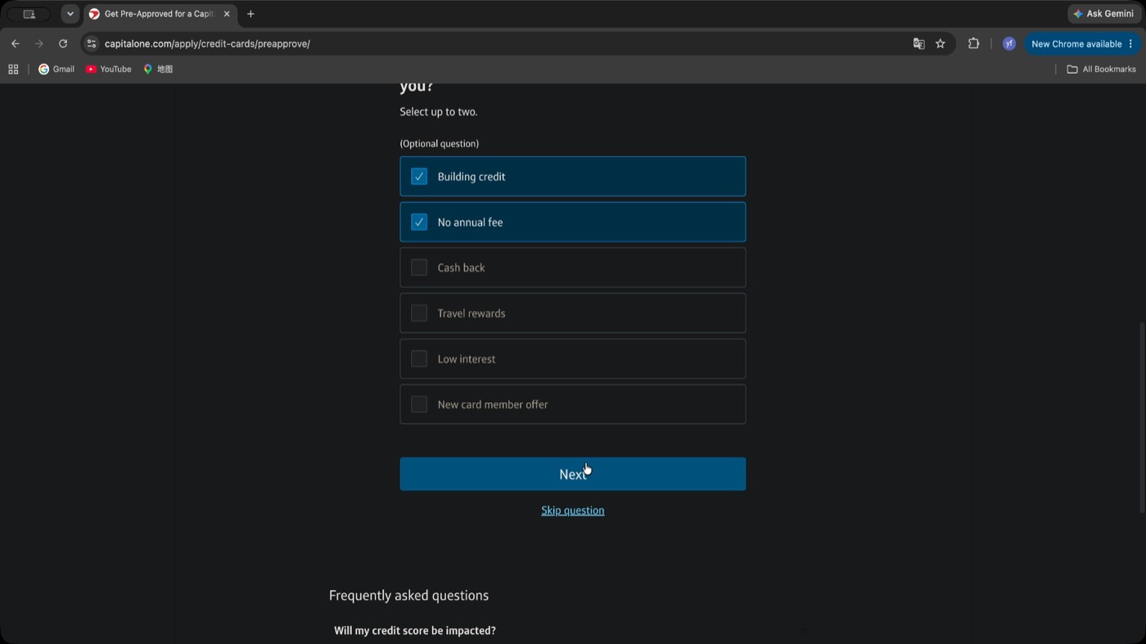
Task: Open the All Bookmarks folder
Action: [x=1101, y=70]
